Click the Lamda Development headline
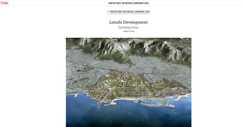 pos(128,22)
